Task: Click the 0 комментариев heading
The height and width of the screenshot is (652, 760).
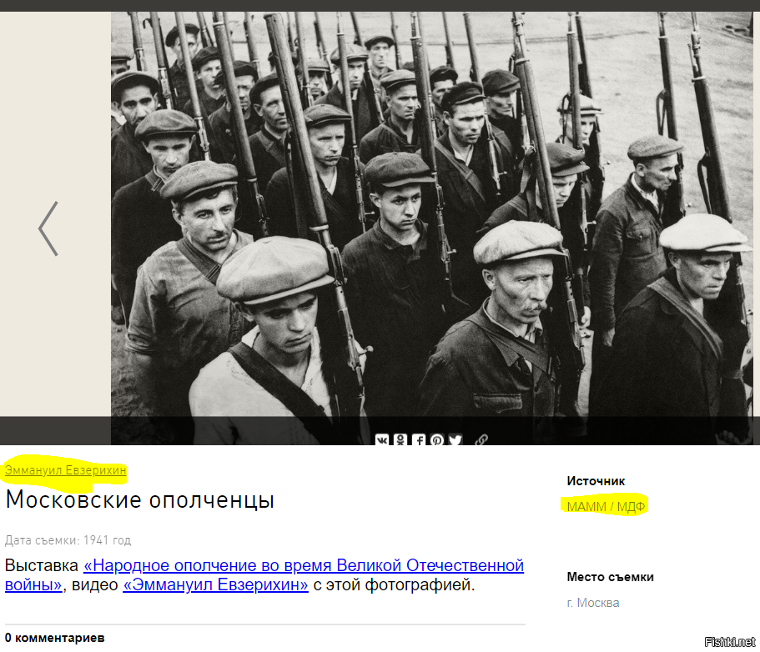Action: 55,638
